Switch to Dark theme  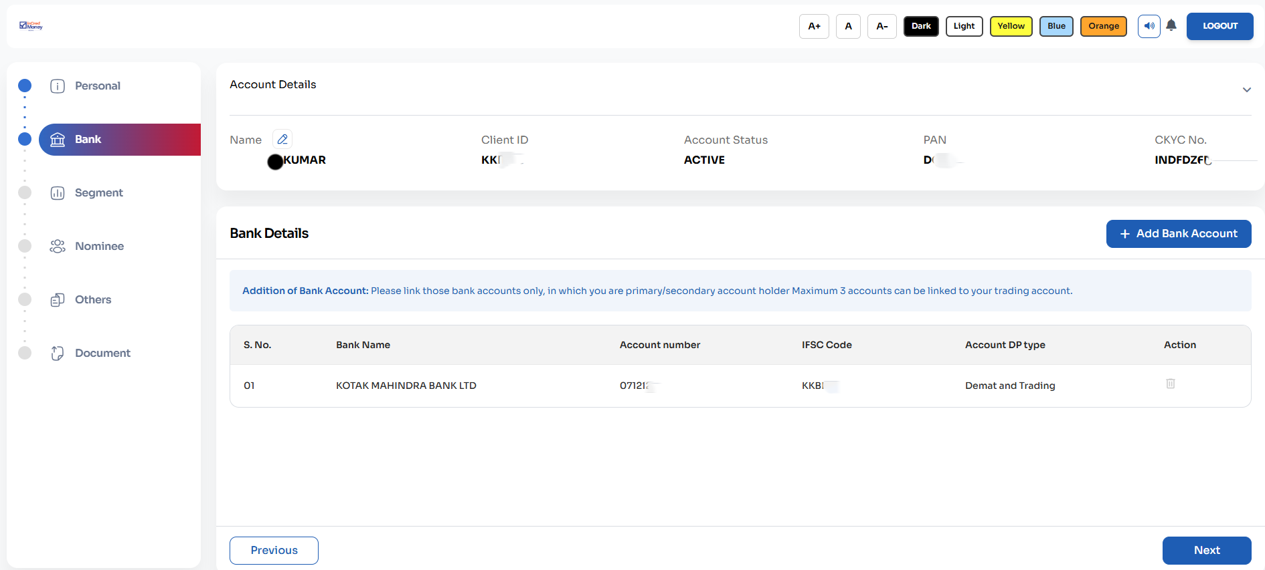(x=921, y=26)
